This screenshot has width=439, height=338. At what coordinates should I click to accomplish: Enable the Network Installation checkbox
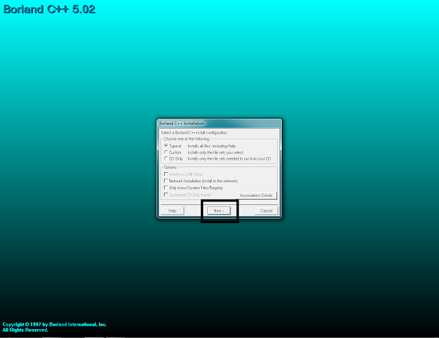coord(166,181)
